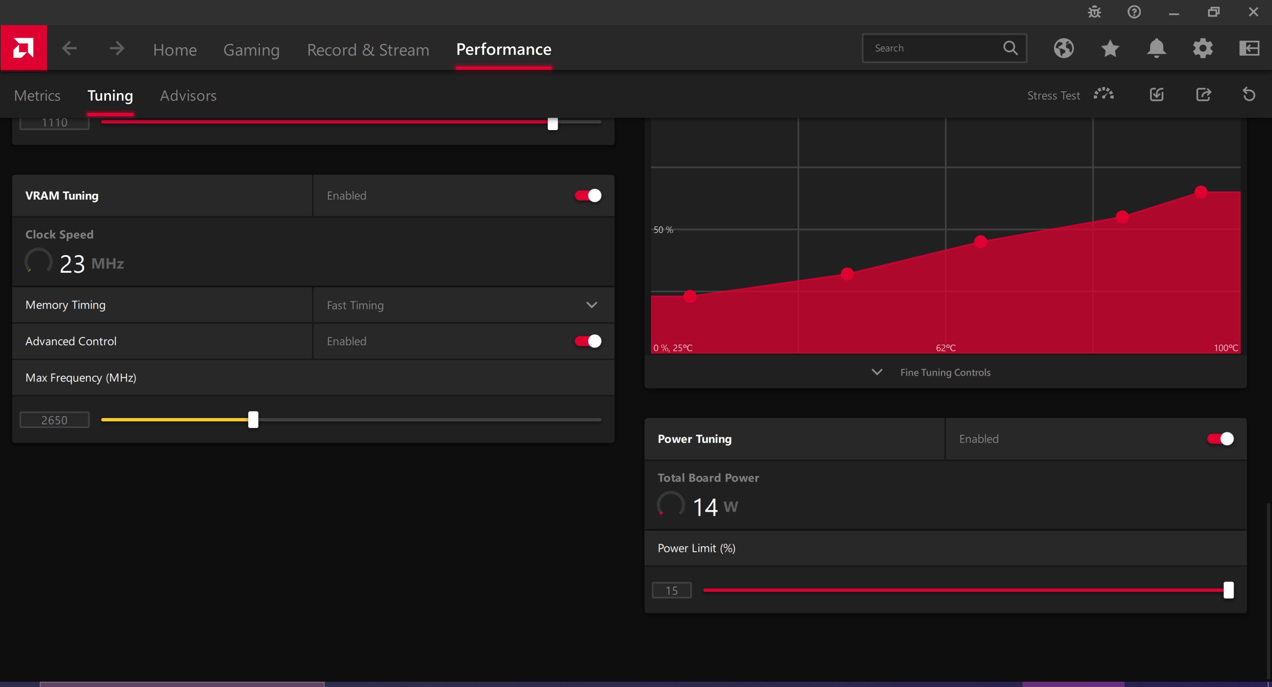Switch to the Metrics tab
The width and height of the screenshot is (1272, 687).
coord(37,96)
